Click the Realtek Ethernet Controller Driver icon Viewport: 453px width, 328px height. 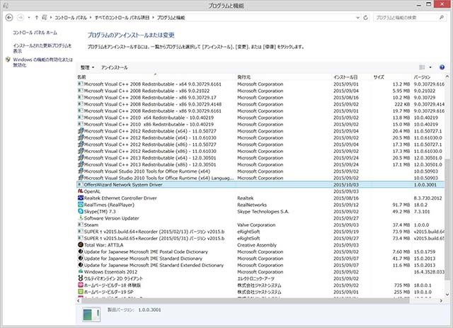tap(81, 198)
